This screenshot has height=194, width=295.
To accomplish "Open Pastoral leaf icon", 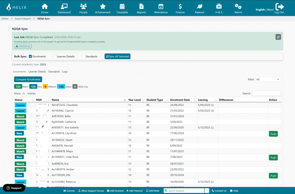I will point(199,7).
